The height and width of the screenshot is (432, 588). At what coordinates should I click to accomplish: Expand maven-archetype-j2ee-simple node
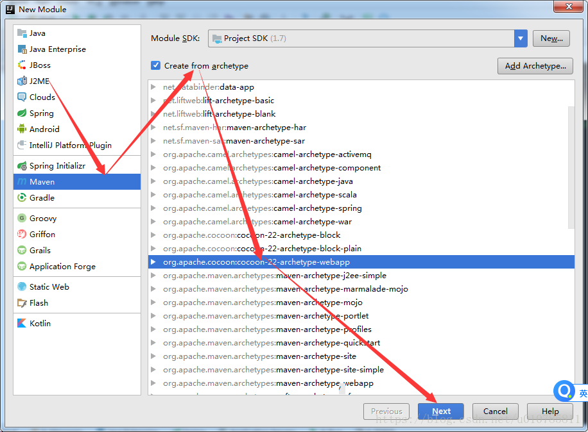153,276
